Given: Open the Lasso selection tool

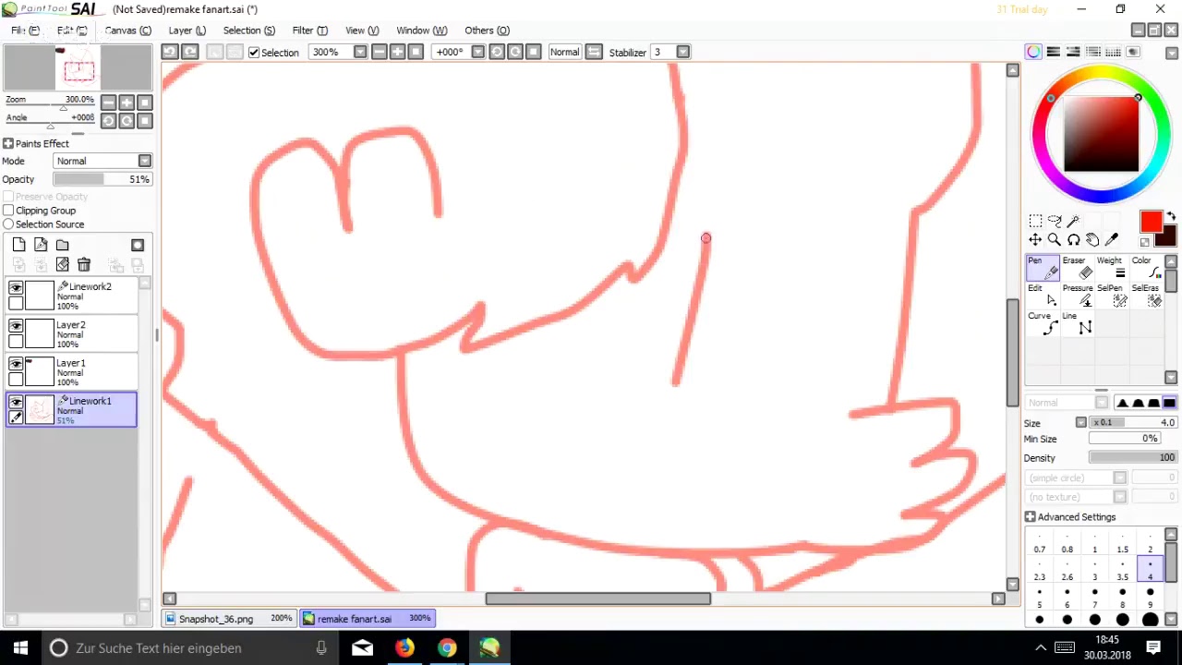Looking at the screenshot, I should pos(1055,222).
